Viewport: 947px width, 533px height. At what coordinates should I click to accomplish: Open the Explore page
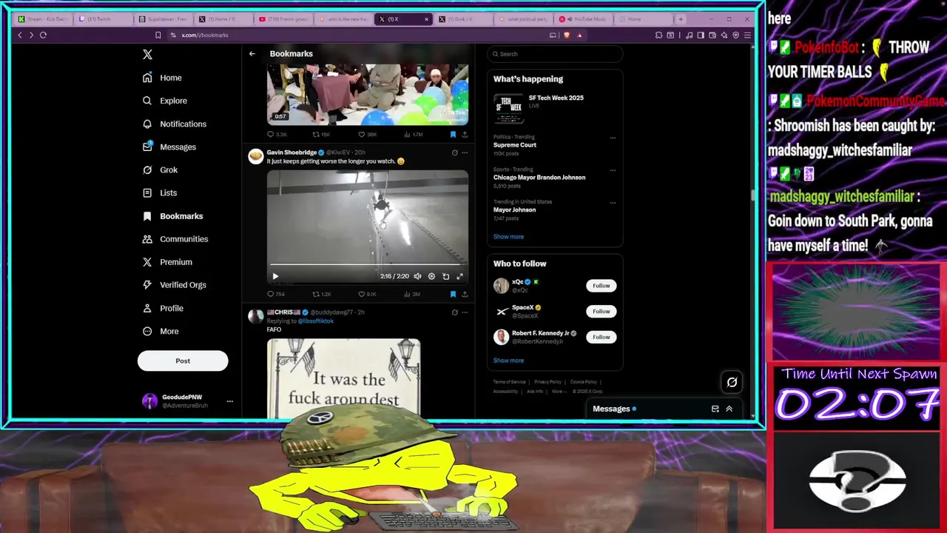165,101
